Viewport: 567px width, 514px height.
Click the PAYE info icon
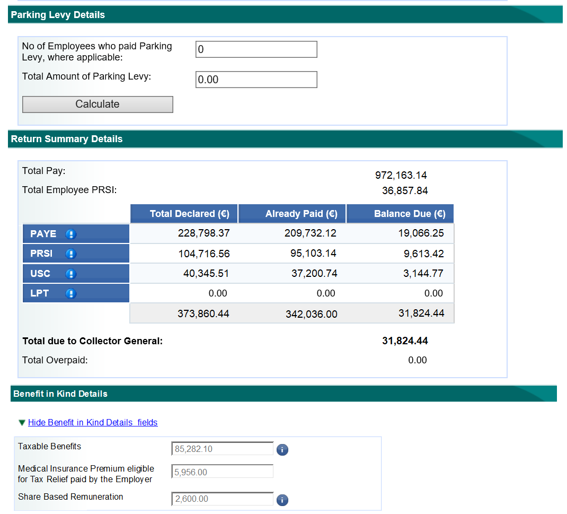coord(71,234)
